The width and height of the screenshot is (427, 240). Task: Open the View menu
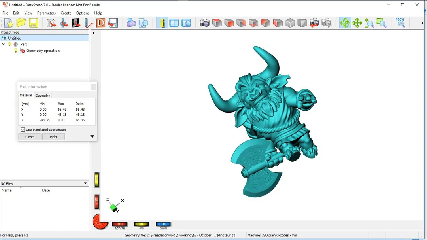click(x=28, y=13)
